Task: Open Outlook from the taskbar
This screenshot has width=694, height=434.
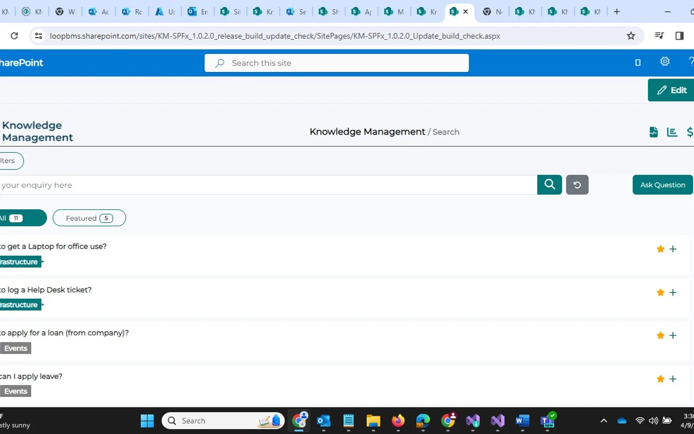Action: [x=324, y=421]
